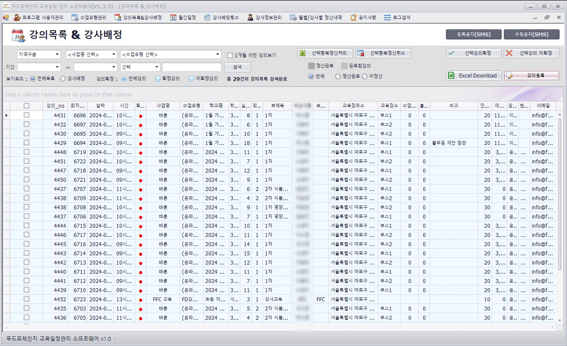Viewport: 567px width, 346px height.
Task: Click the Excel Download button
Action: tap(474, 75)
